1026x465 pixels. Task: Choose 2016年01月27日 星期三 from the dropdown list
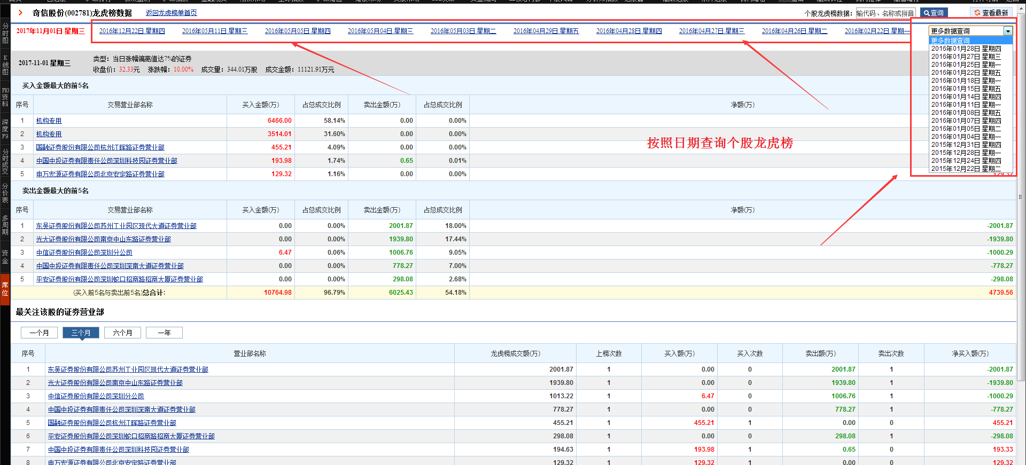point(970,57)
